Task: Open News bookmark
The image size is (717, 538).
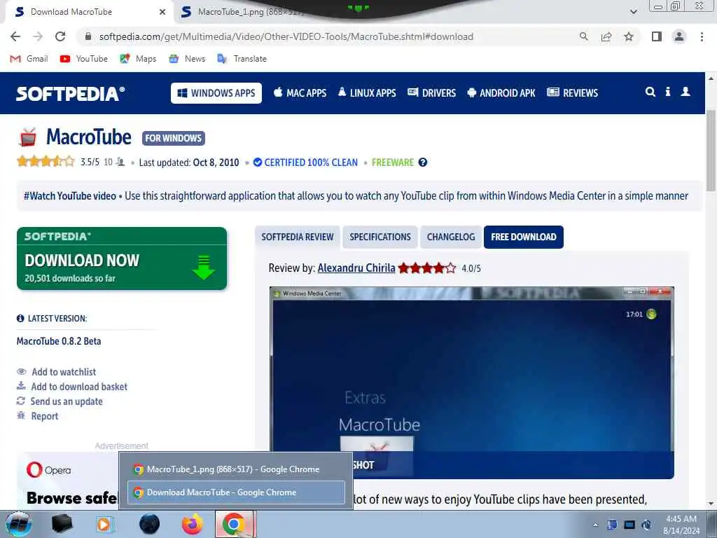Action: (186, 59)
